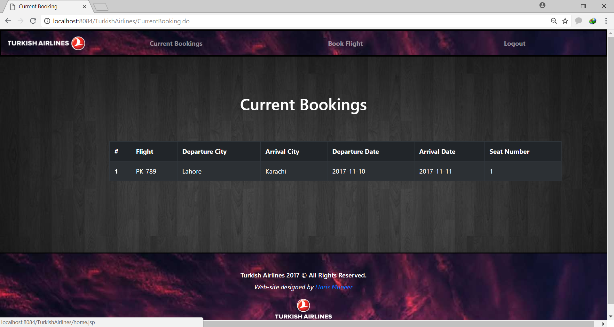
Task: Click the chat bubble extension icon
Action: click(x=579, y=21)
